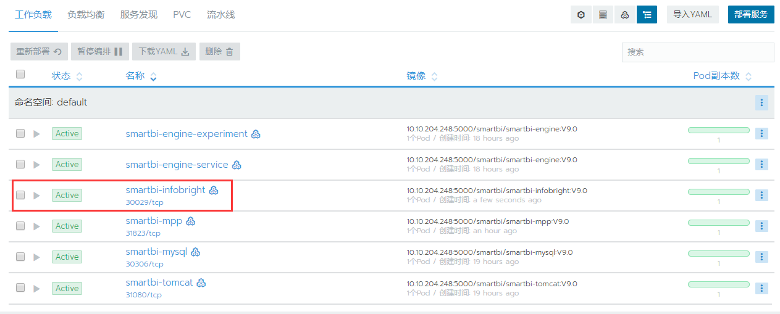Tick the checkbox for smartbi-tomcat
This screenshot has height=314, width=780.
[20, 287]
